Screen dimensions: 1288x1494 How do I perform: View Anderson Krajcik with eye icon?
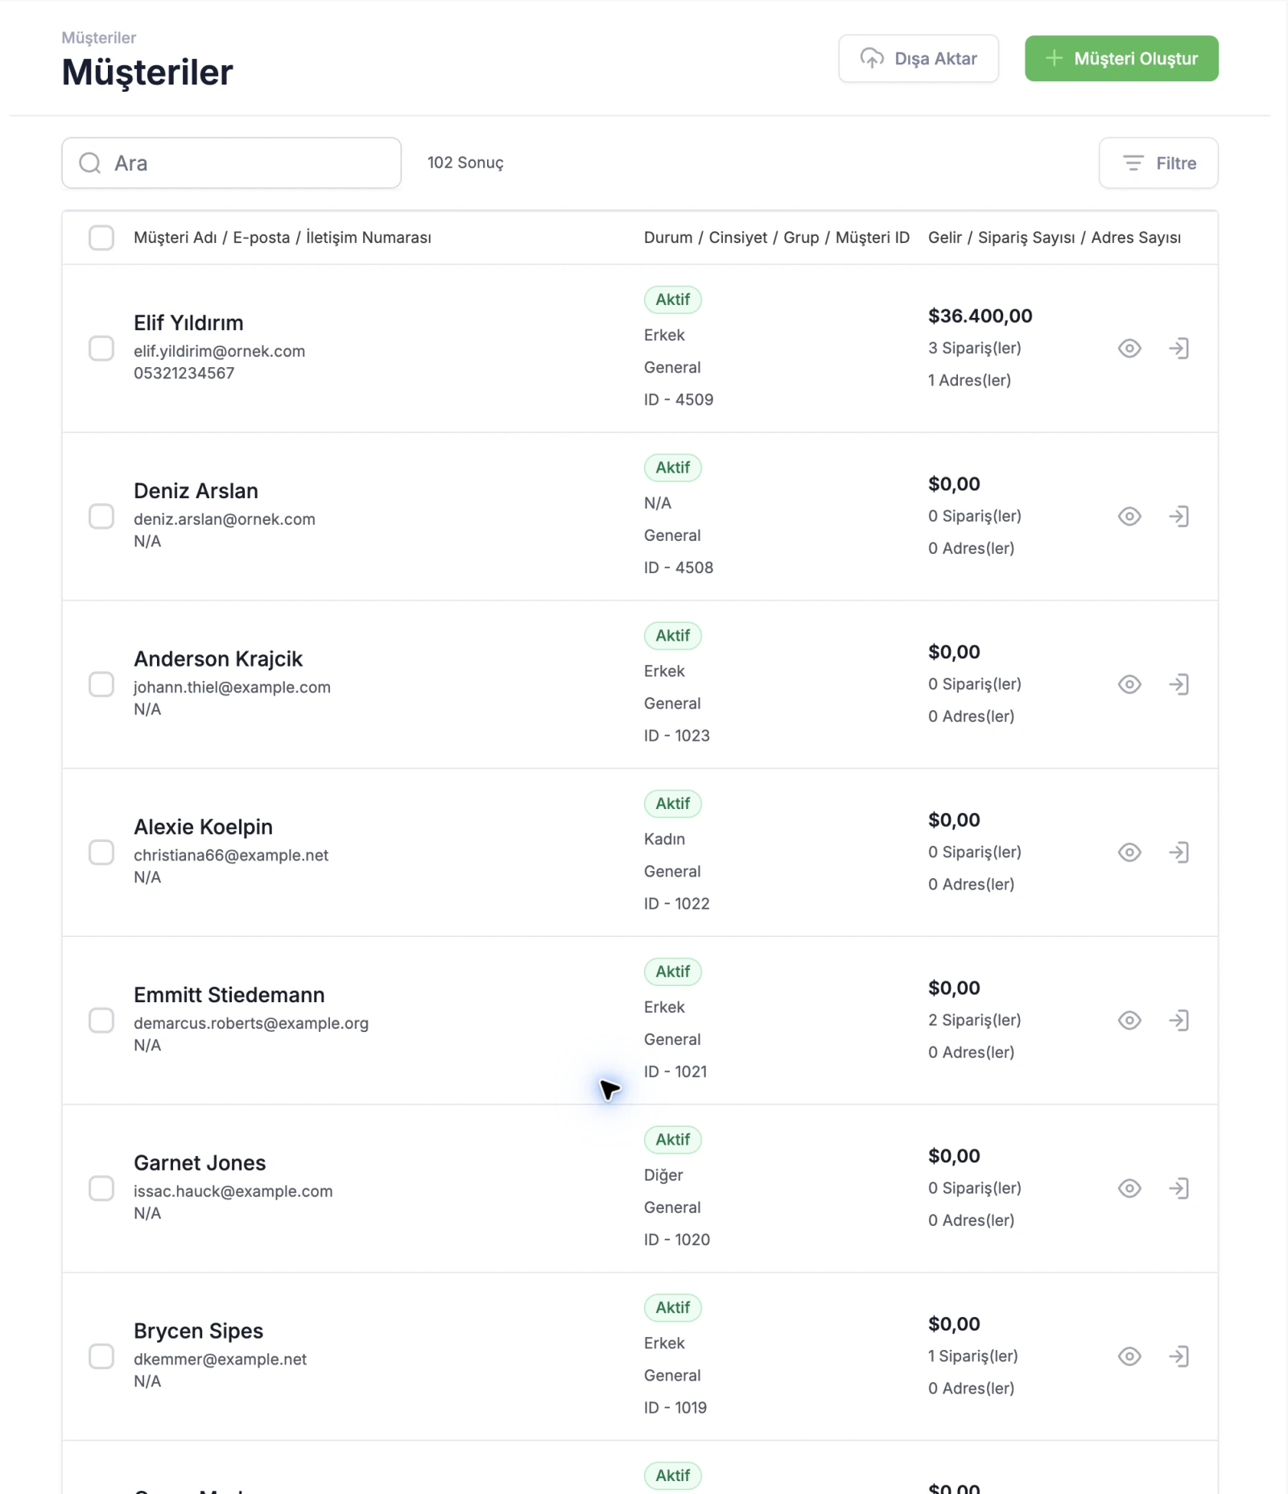pos(1129,684)
